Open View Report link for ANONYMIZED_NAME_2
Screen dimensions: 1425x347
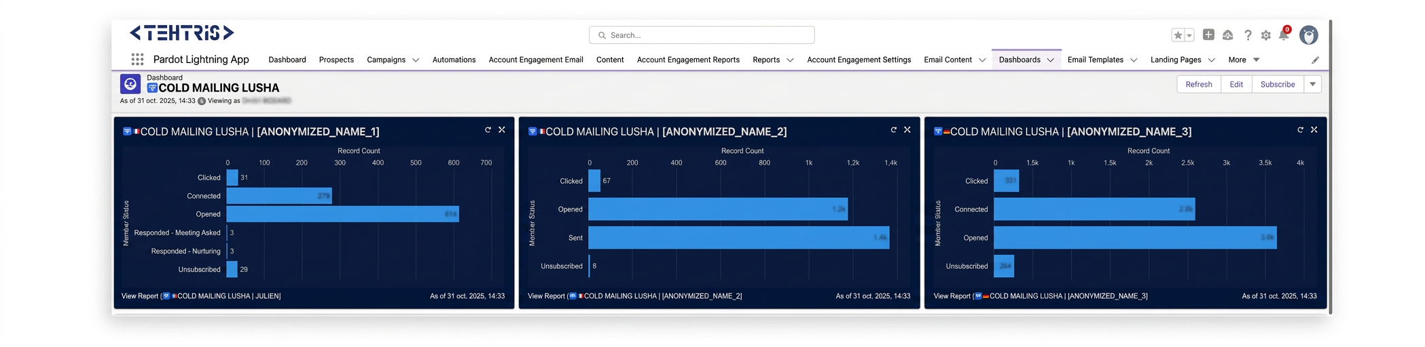635,296
